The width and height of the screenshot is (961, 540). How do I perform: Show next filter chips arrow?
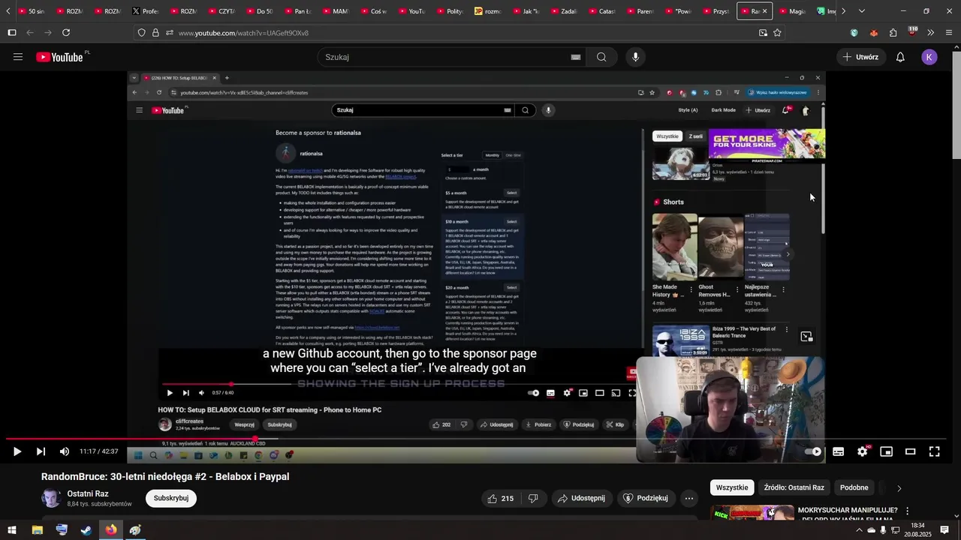pos(899,488)
